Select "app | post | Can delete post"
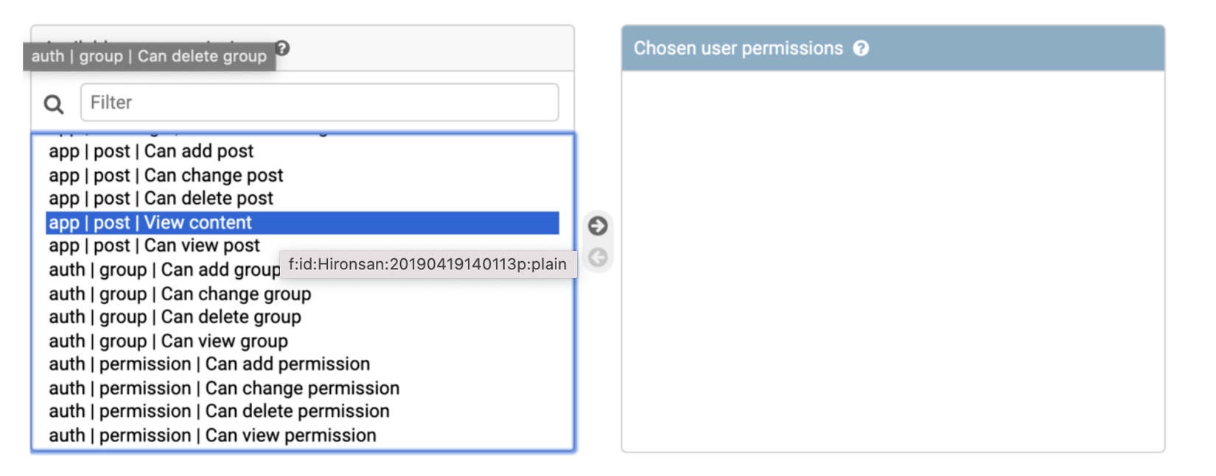The image size is (1216, 476). click(x=161, y=199)
